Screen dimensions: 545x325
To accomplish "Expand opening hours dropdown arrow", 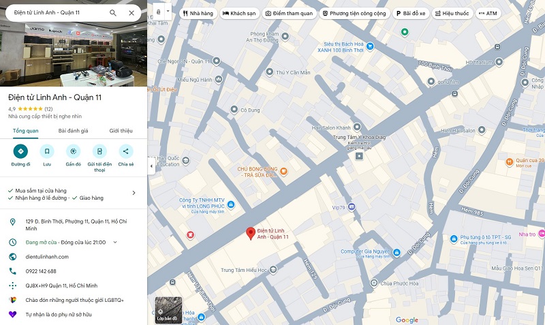I will (115, 243).
